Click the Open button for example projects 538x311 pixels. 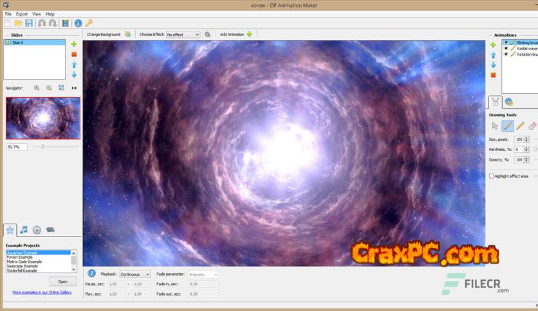pyautogui.click(x=63, y=281)
